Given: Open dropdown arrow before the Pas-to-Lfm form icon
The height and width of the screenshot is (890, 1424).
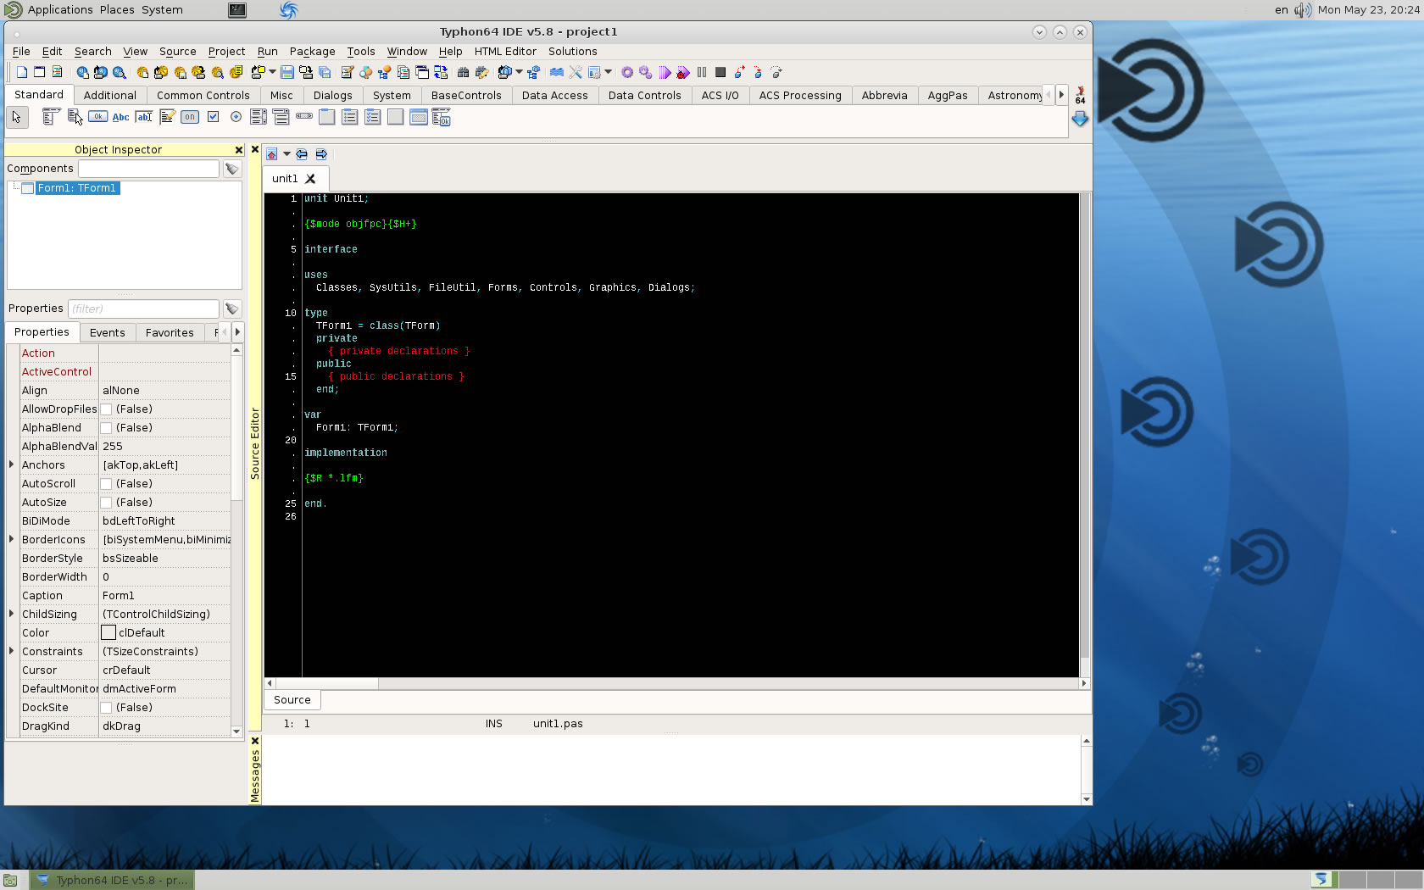Looking at the screenshot, I should pos(519,72).
